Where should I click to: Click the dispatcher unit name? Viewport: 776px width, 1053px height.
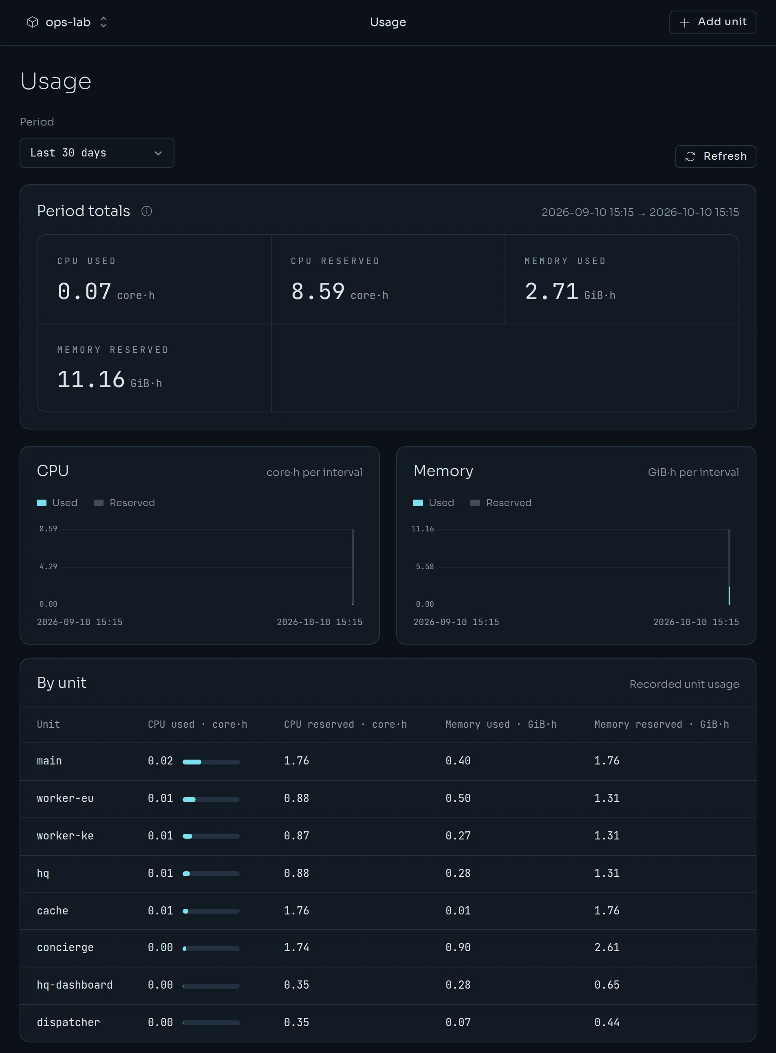[x=68, y=1023]
